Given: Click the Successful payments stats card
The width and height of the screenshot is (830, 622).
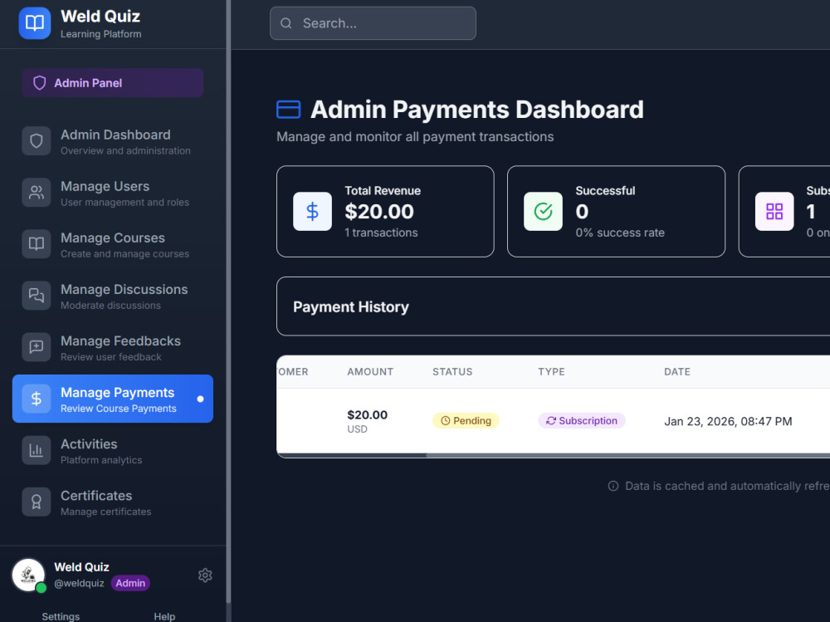Looking at the screenshot, I should (x=616, y=212).
